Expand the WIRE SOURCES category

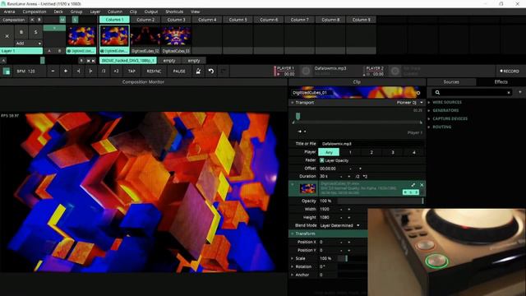tap(429, 102)
